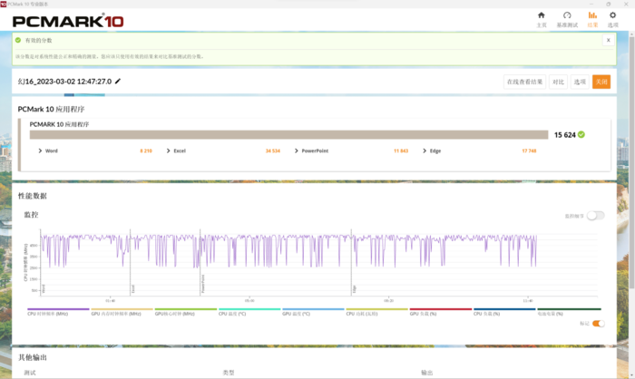Click the scrollbar up arrow
The width and height of the screenshot is (635, 379).
click(631, 34)
